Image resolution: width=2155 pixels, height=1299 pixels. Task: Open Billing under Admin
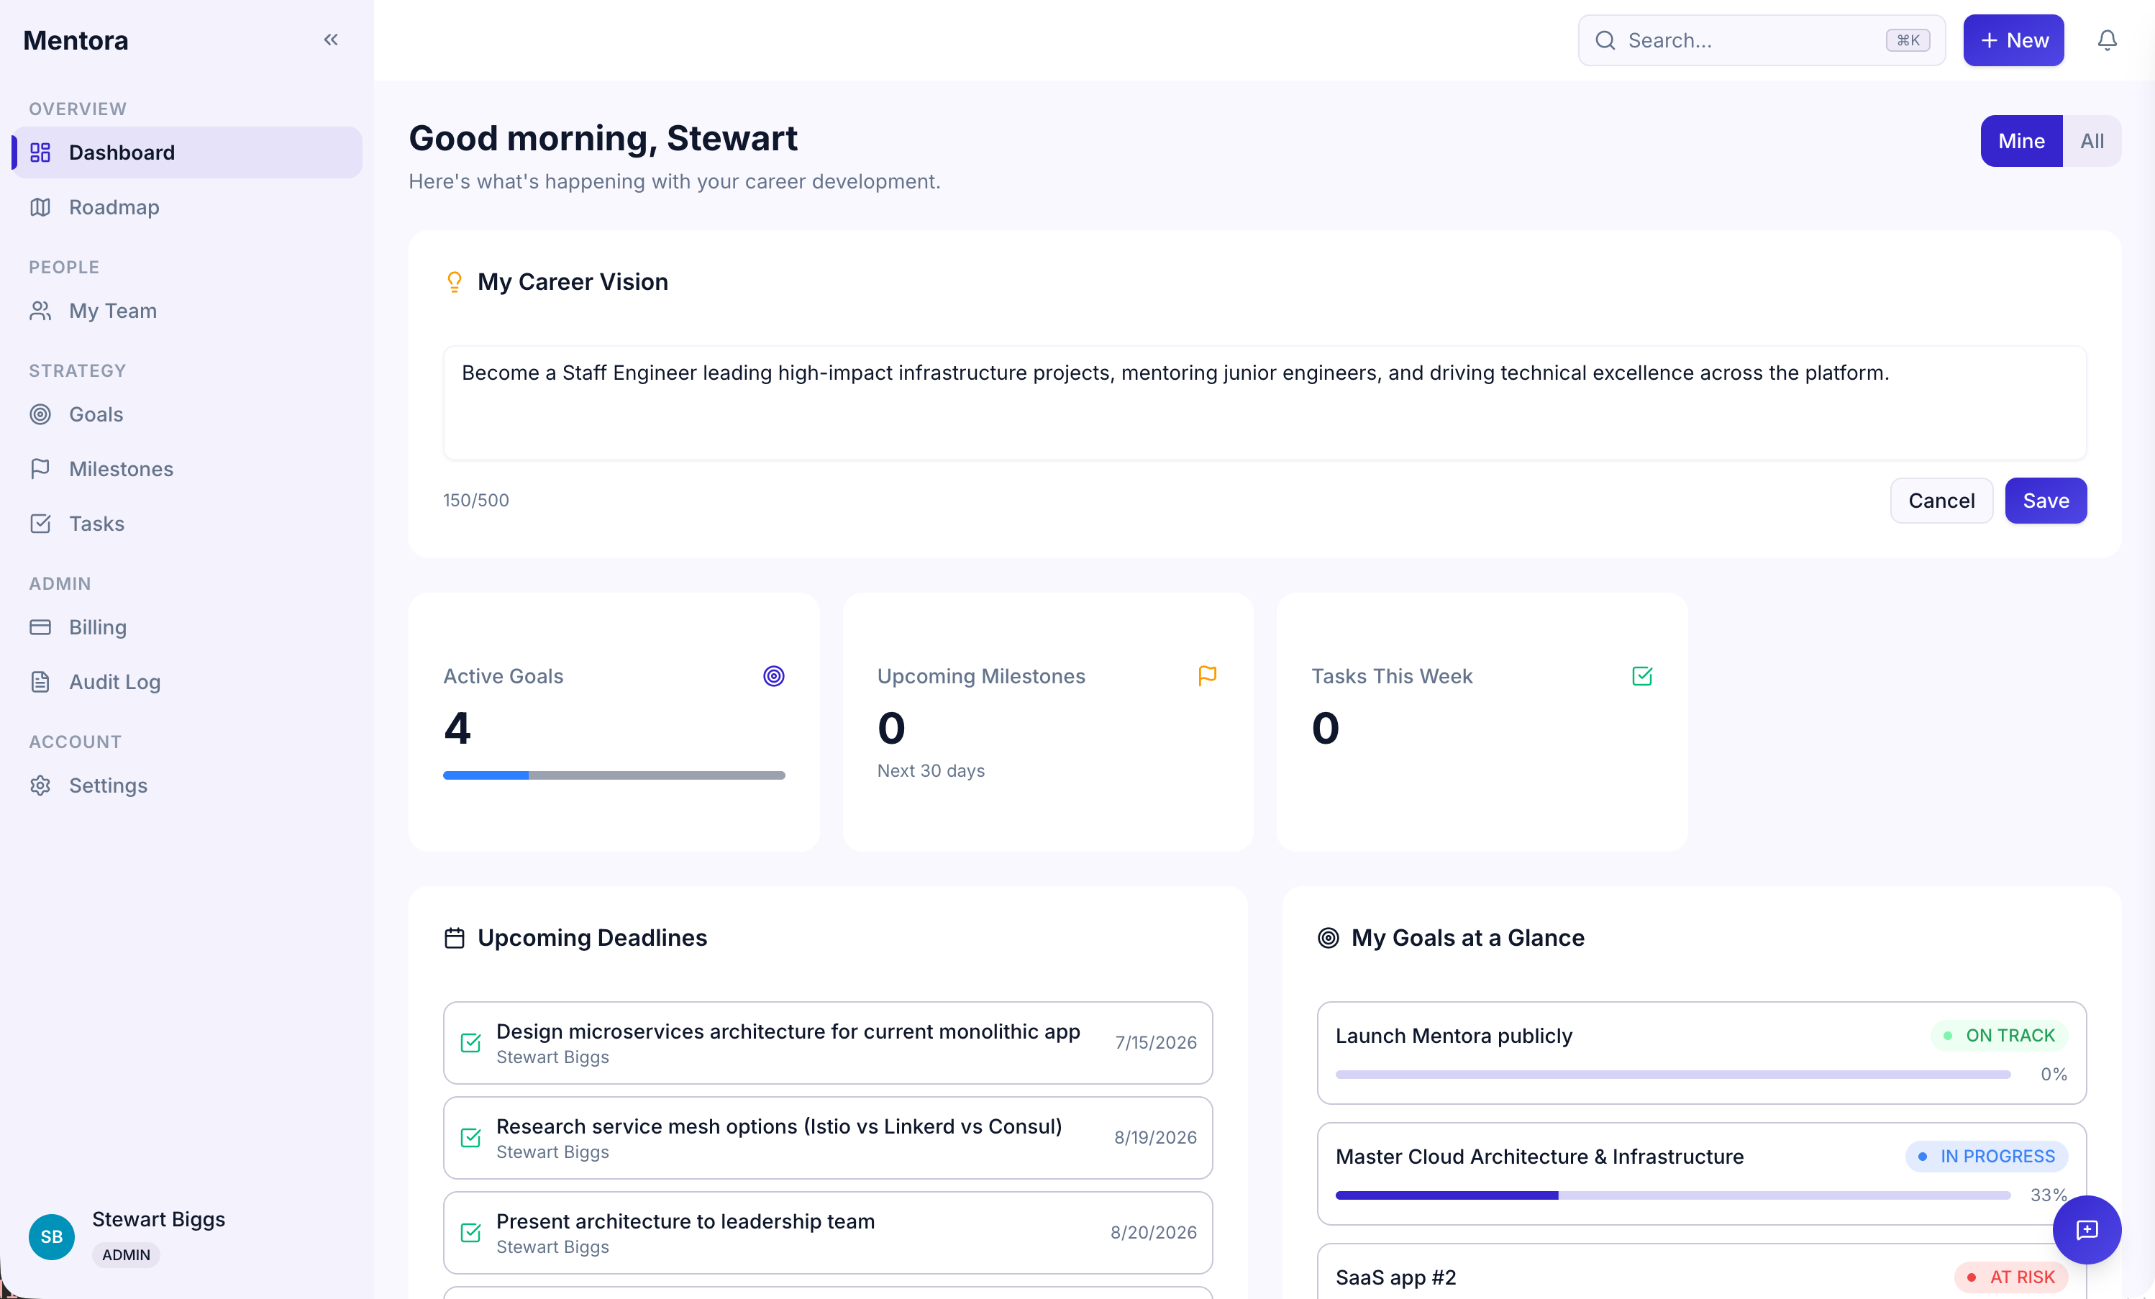click(x=187, y=627)
